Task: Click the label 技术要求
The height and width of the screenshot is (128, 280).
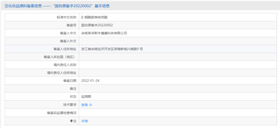Action: (x=70, y=105)
